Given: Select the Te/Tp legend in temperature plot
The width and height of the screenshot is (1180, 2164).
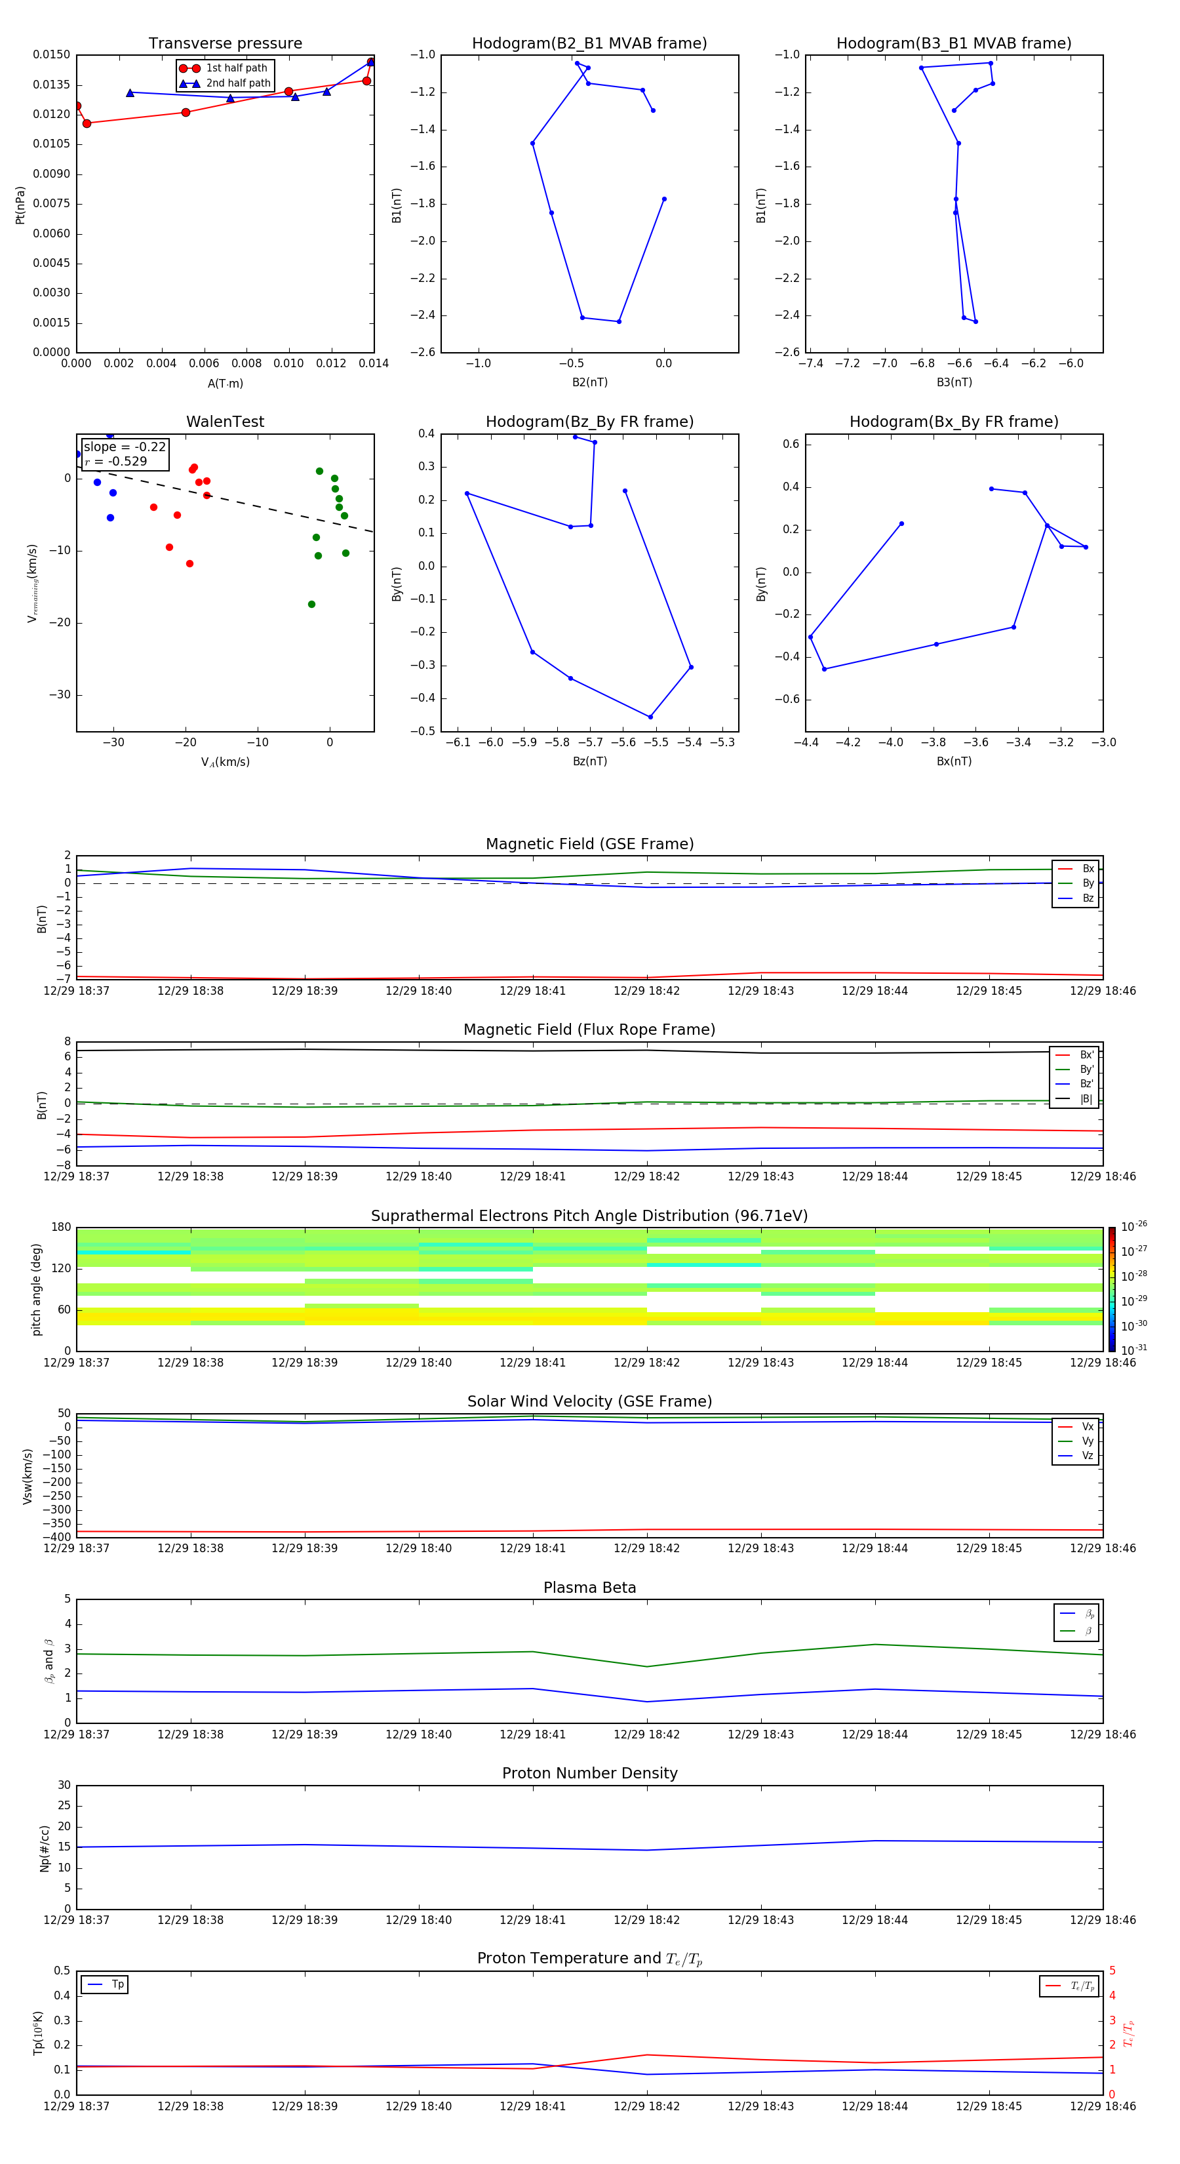Looking at the screenshot, I should click(x=1069, y=1986).
